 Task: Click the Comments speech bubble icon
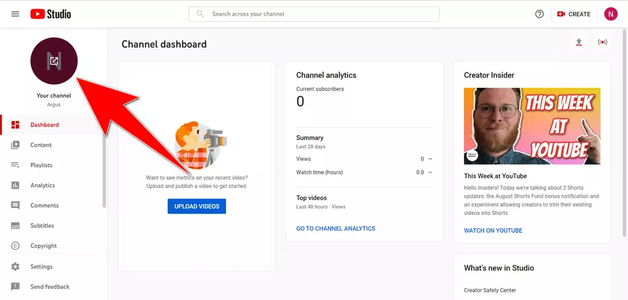click(15, 205)
